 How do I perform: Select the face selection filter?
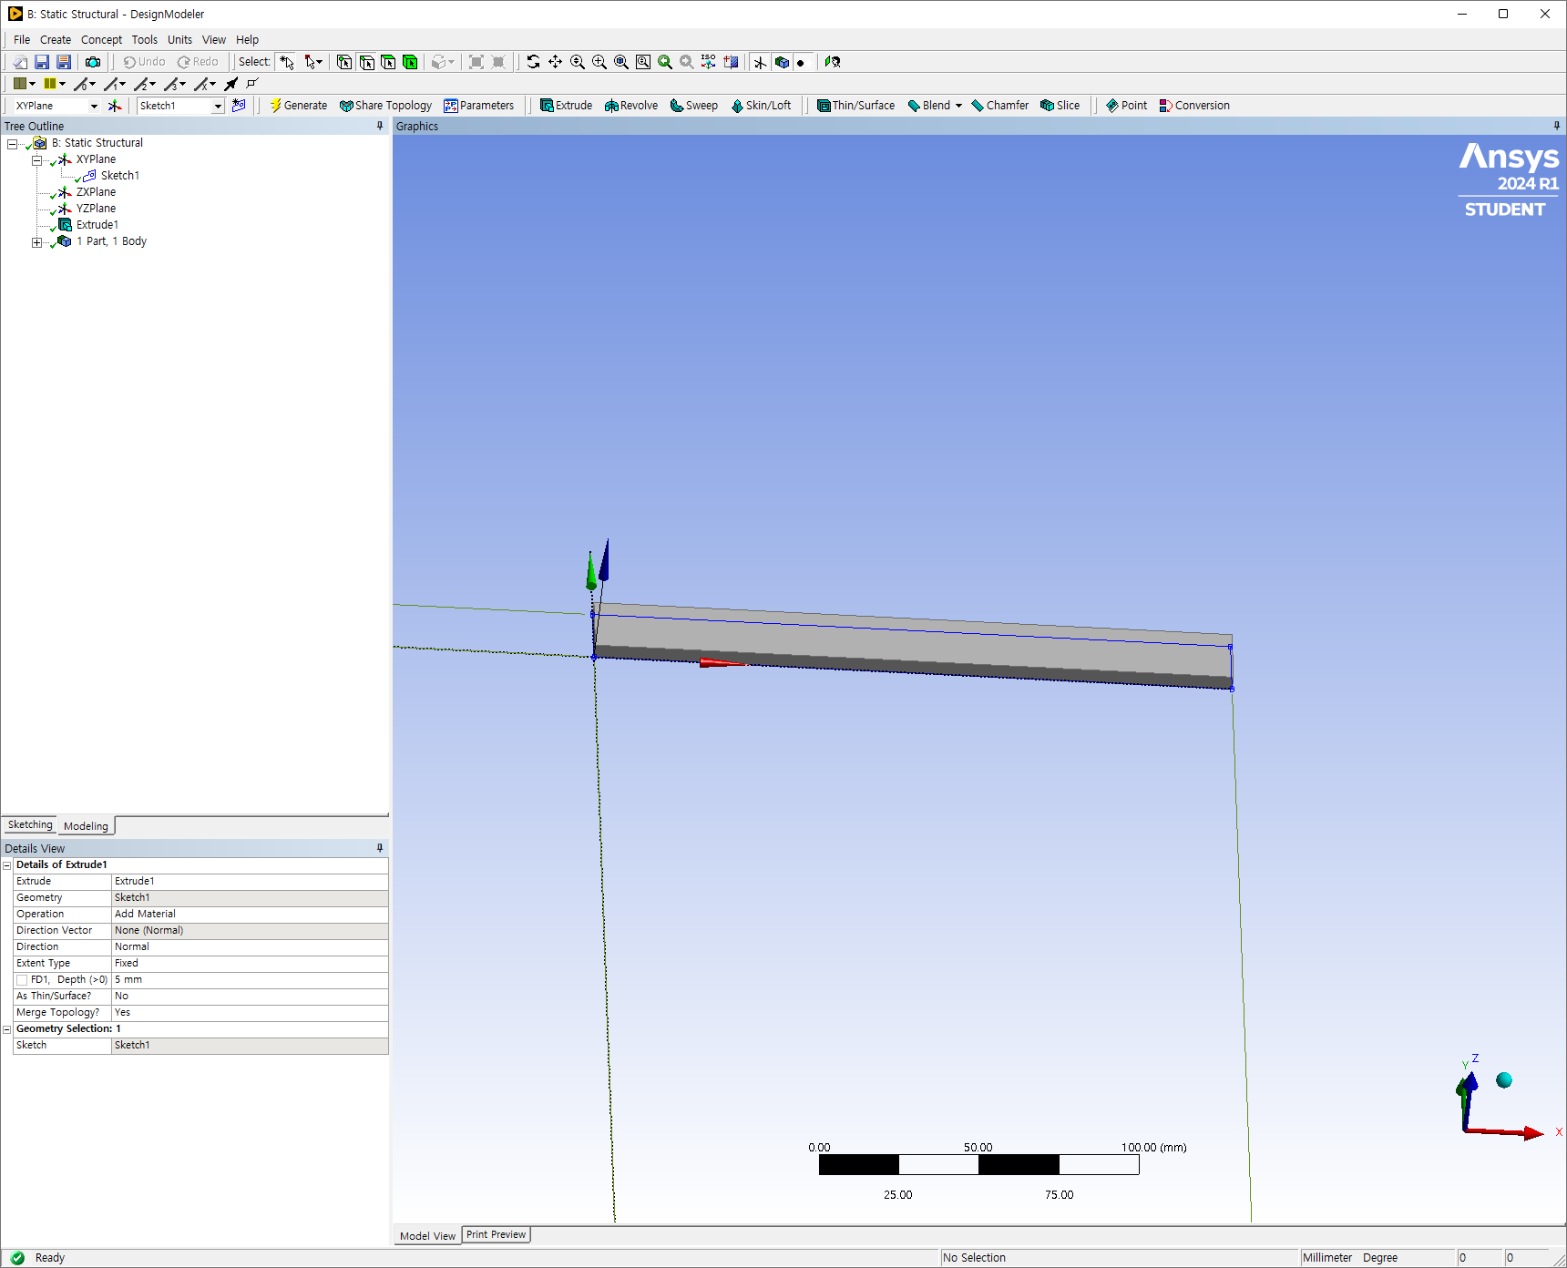[x=388, y=62]
